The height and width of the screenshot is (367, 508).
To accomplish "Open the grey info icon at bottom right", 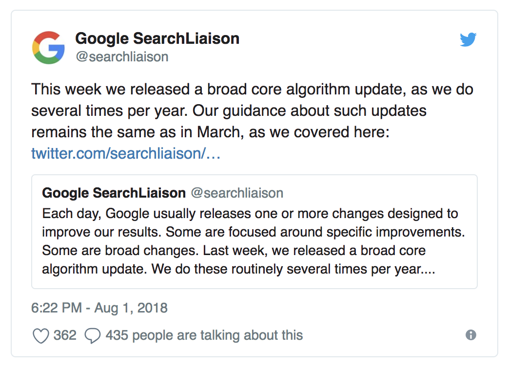I will [470, 335].
